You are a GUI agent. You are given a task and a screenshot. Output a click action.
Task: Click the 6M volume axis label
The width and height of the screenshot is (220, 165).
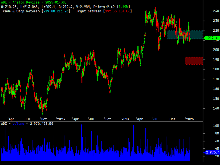point(217,141)
